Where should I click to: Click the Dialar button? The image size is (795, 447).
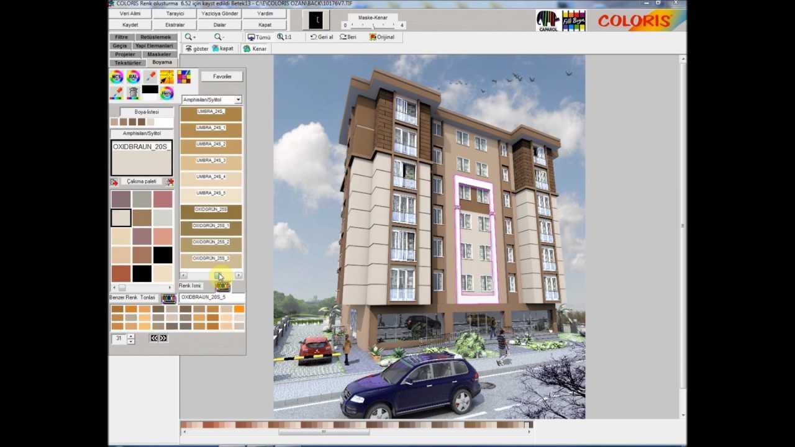(x=220, y=25)
